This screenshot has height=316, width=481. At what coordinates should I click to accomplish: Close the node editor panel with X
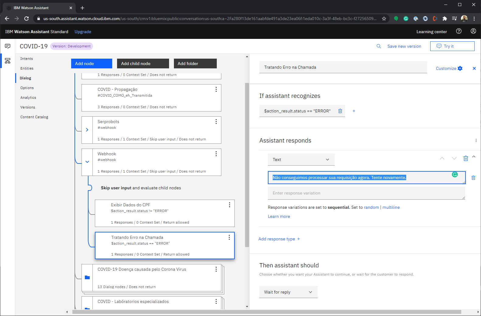click(x=474, y=68)
